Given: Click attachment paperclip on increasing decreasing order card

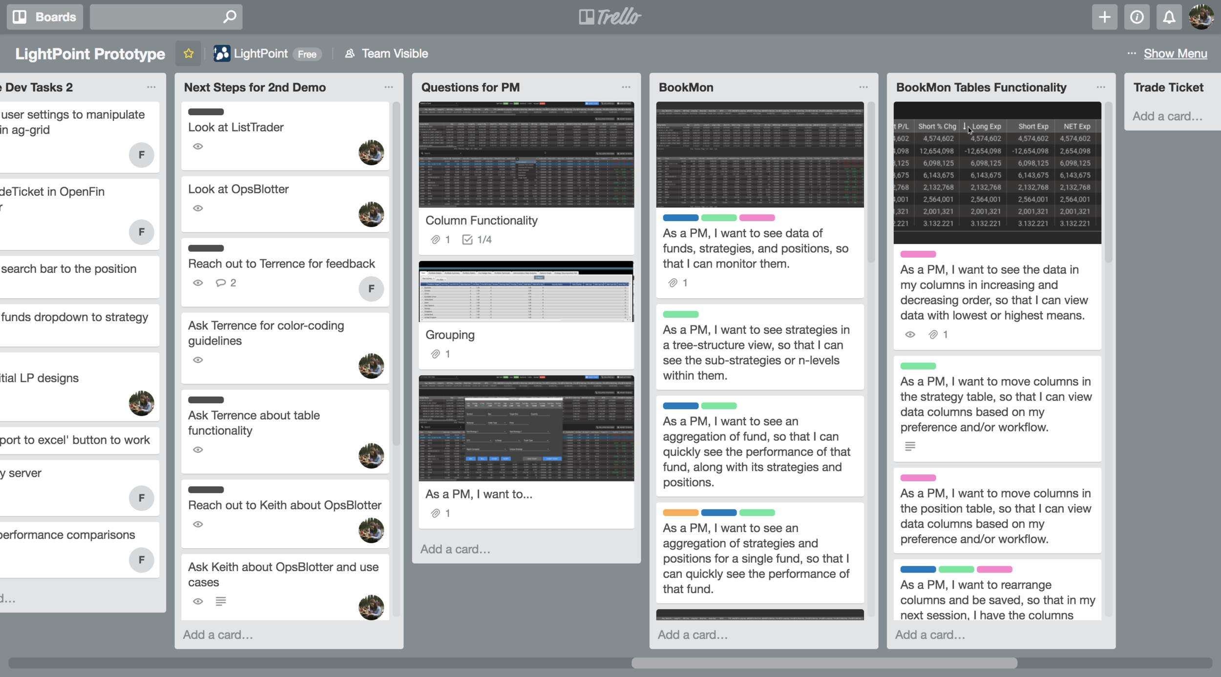Looking at the screenshot, I should (933, 335).
